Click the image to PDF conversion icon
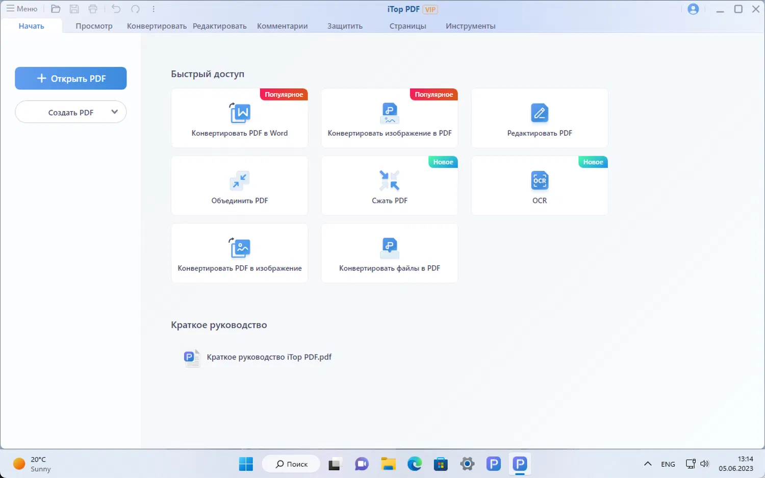The width and height of the screenshot is (765, 478). (x=390, y=113)
